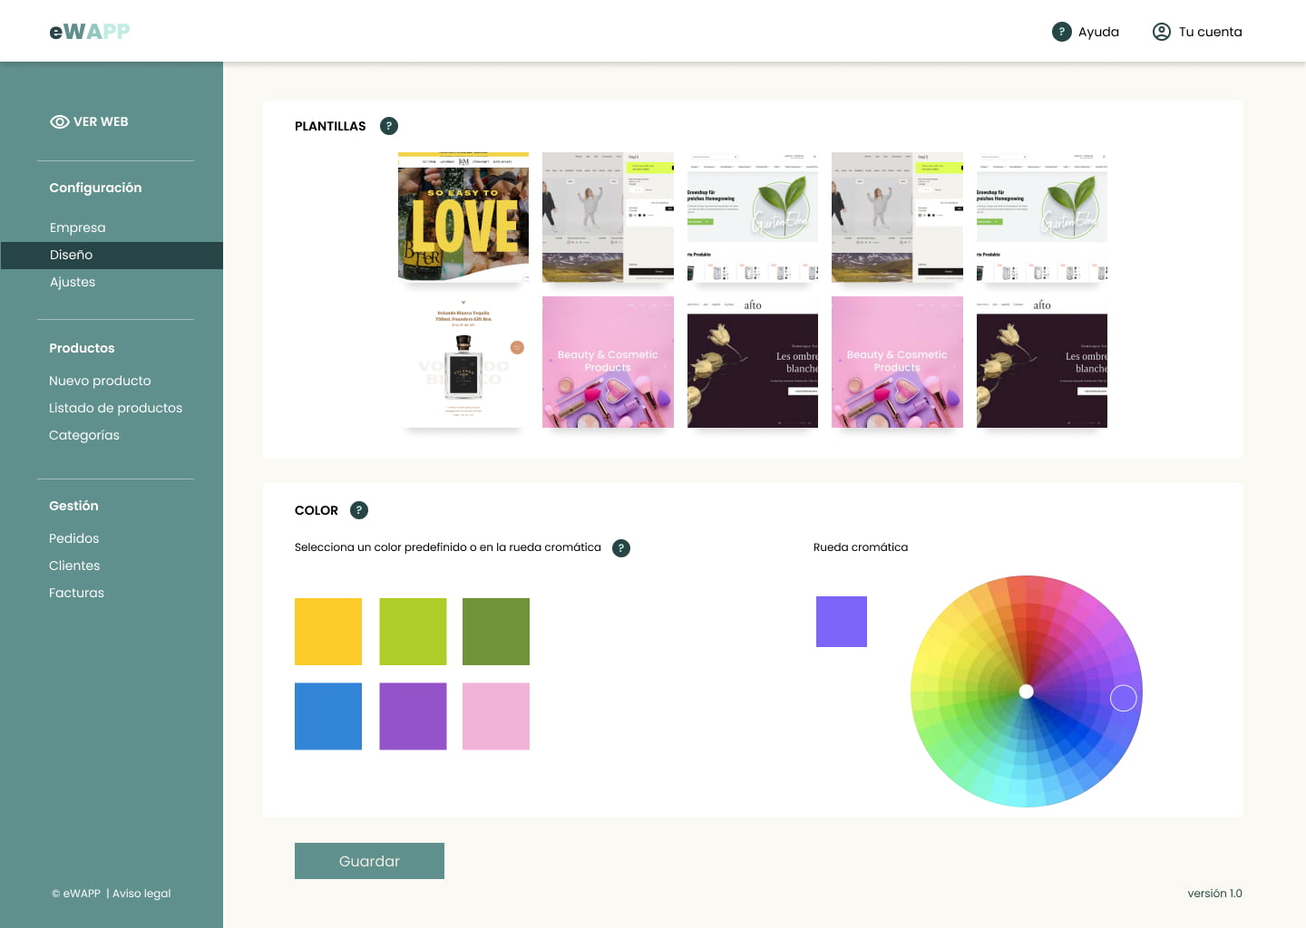The image size is (1306, 928).
Task: Select Ajustes in the Configuración menu
Action: [x=73, y=282]
